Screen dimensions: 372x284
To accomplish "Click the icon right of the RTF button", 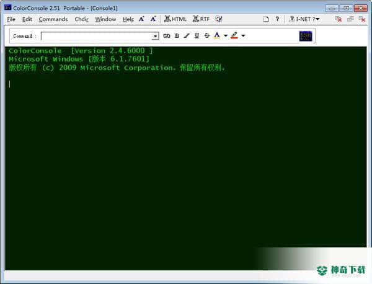I will [x=218, y=19].
